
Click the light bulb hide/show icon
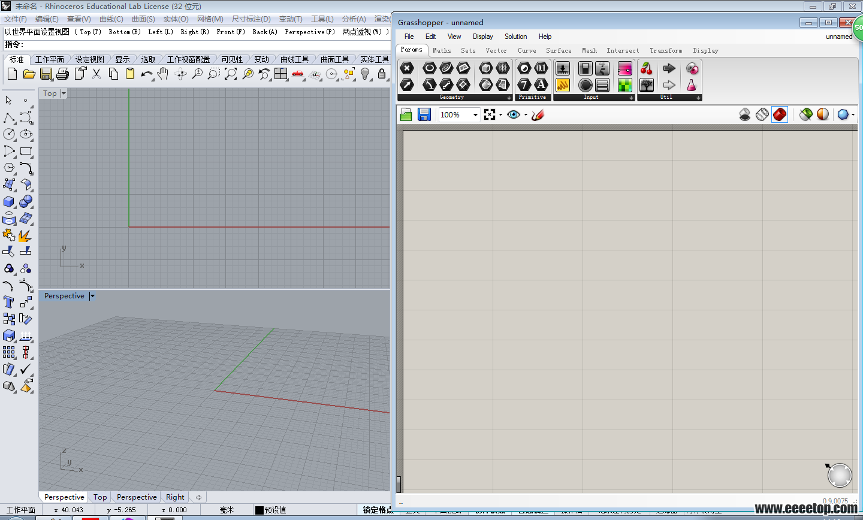[x=365, y=74]
